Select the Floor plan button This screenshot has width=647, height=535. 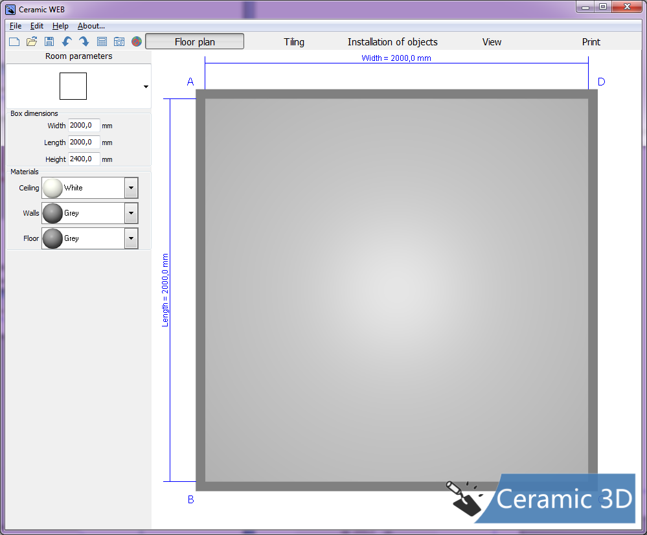tap(195, 42)
